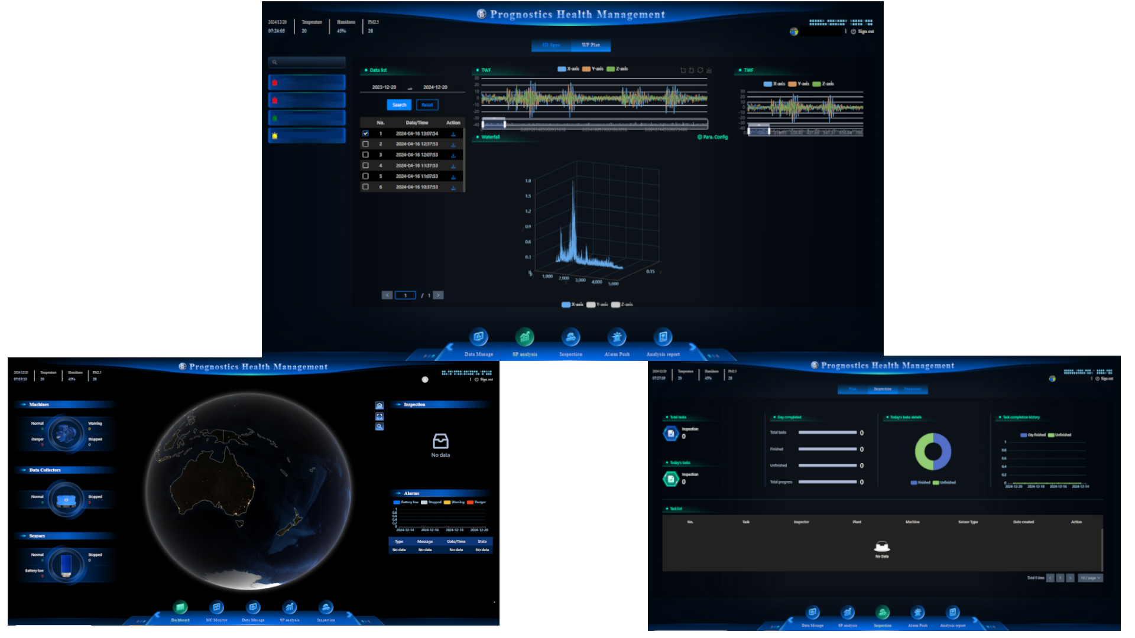Image resolution: width=1135 pixels, height=638 pixels.
Task: Click the Dashboard icon in bottom-left window
Action: (x=180, y=607)
